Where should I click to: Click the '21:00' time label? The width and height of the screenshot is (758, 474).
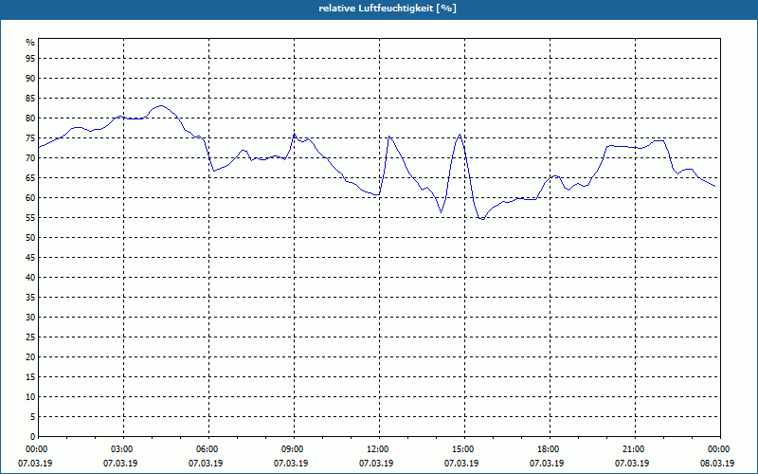(x=635, y=449)
